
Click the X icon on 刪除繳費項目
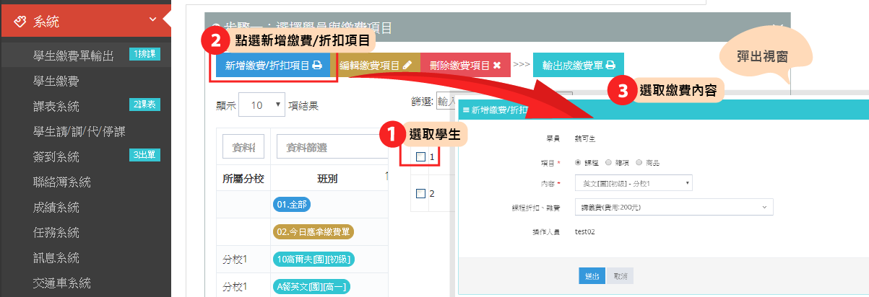click(498, 65)
